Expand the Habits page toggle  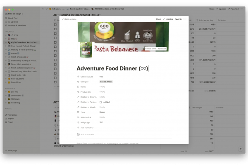coord(6,53)
